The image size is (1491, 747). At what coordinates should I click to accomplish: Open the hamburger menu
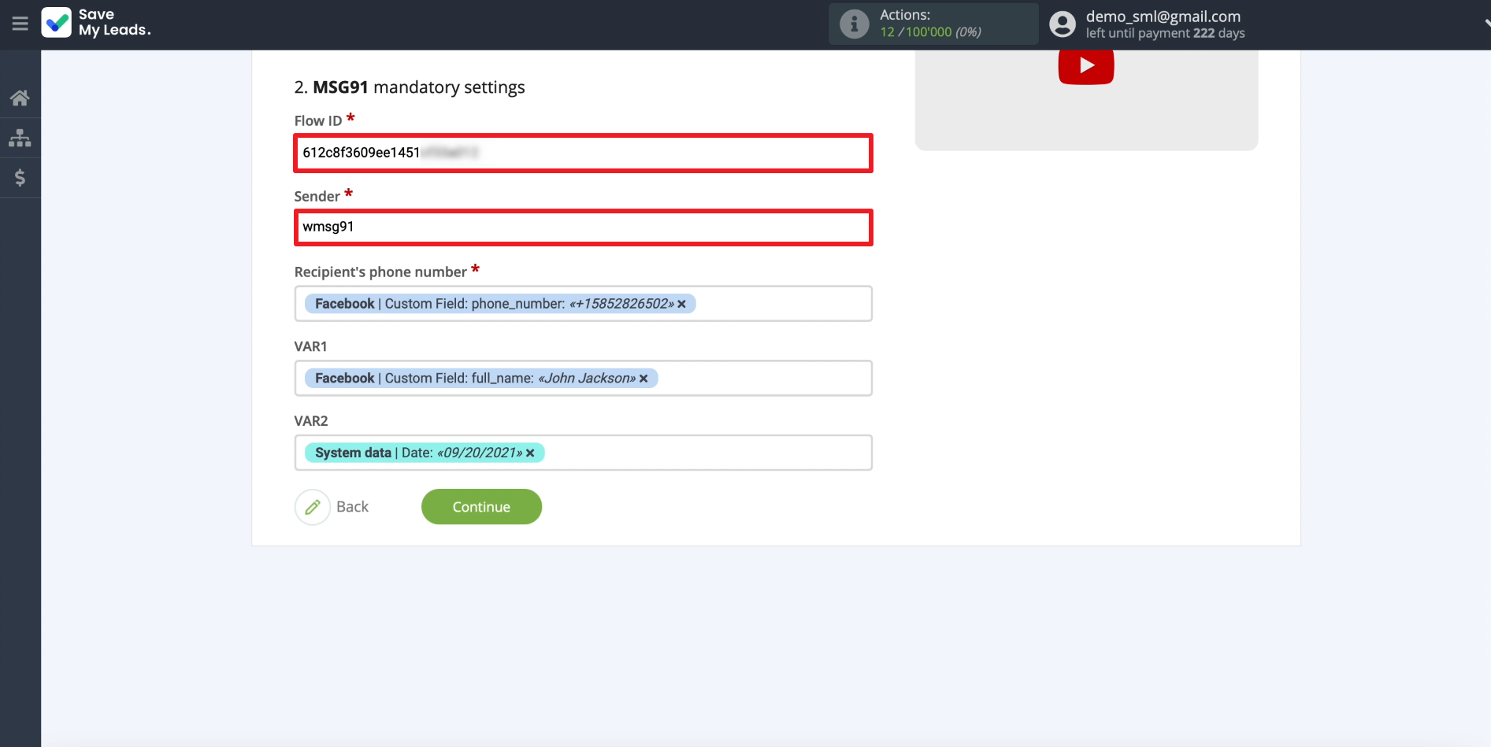pos(20,24)
